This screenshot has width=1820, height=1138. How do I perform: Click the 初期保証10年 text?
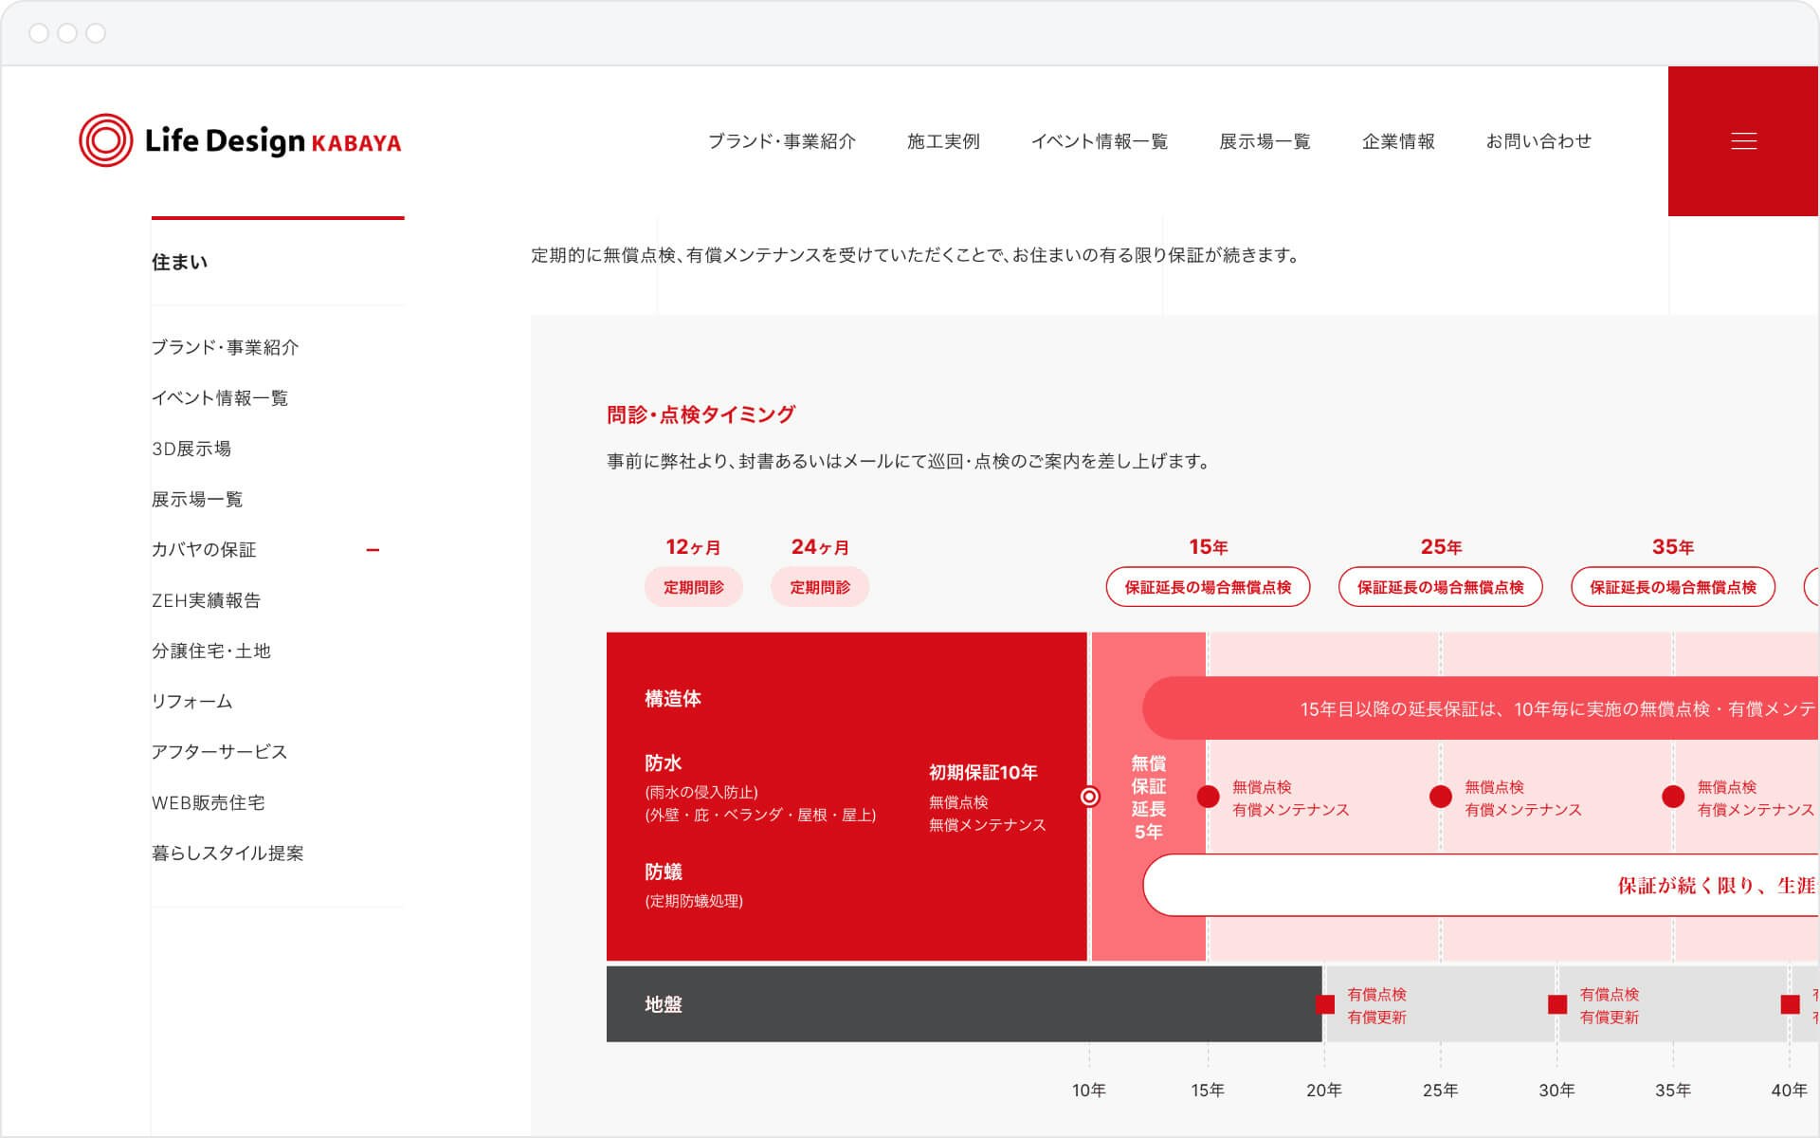click(x=983, y=772)
